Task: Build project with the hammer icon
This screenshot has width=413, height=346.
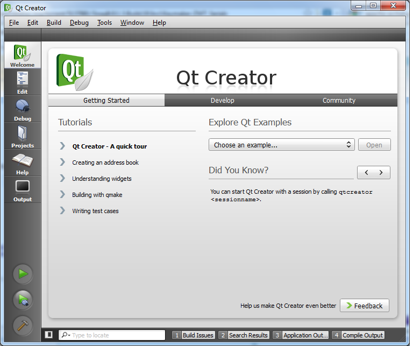Action: (23, 326)
